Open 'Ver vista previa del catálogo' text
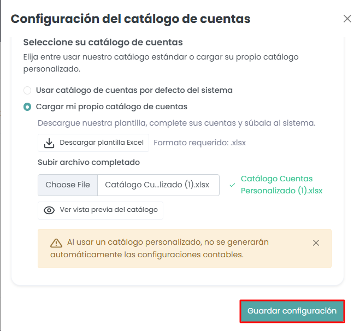The width and height of the screenshot is (354, 331). click(x=109, y=210)
